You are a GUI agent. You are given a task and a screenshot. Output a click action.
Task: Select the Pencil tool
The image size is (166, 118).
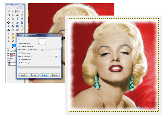coord(22,30)
